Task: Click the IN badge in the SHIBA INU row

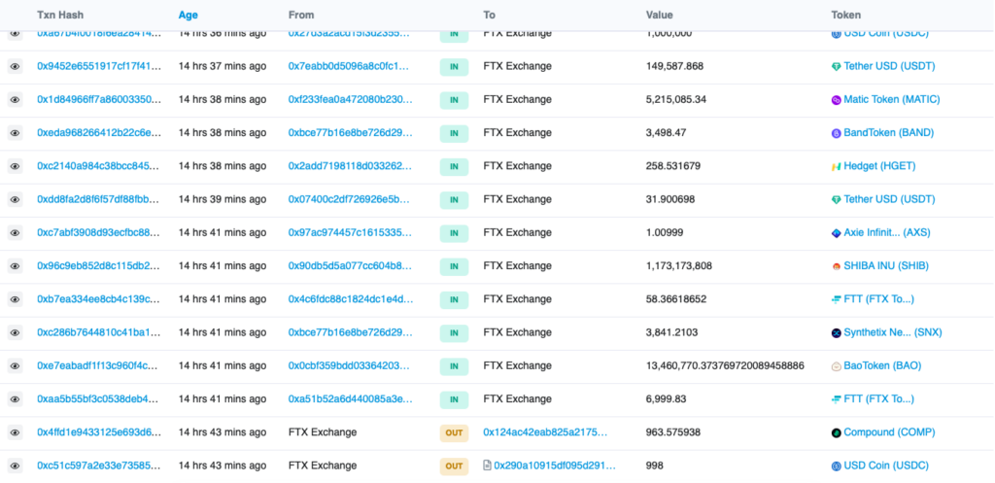Action: coord(454,266)
